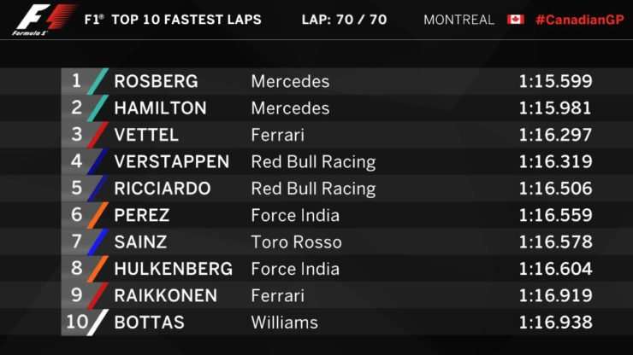Click RICCIARDO's lap time 1:16.506
Screen dimensions: 633x355
[x=555, y=189]
